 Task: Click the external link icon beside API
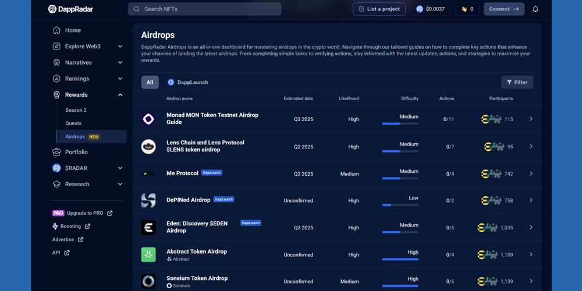67,253
